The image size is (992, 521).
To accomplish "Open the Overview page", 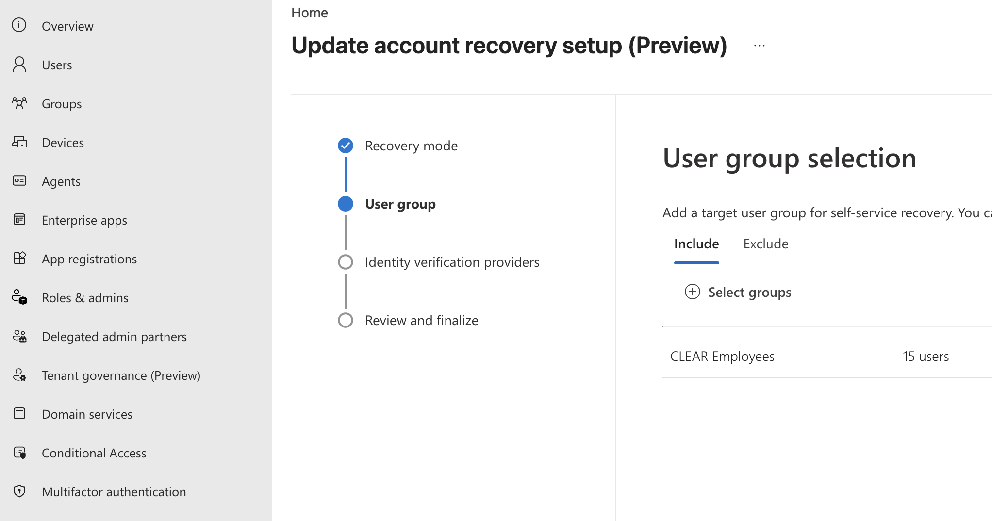I will (67, 26).
